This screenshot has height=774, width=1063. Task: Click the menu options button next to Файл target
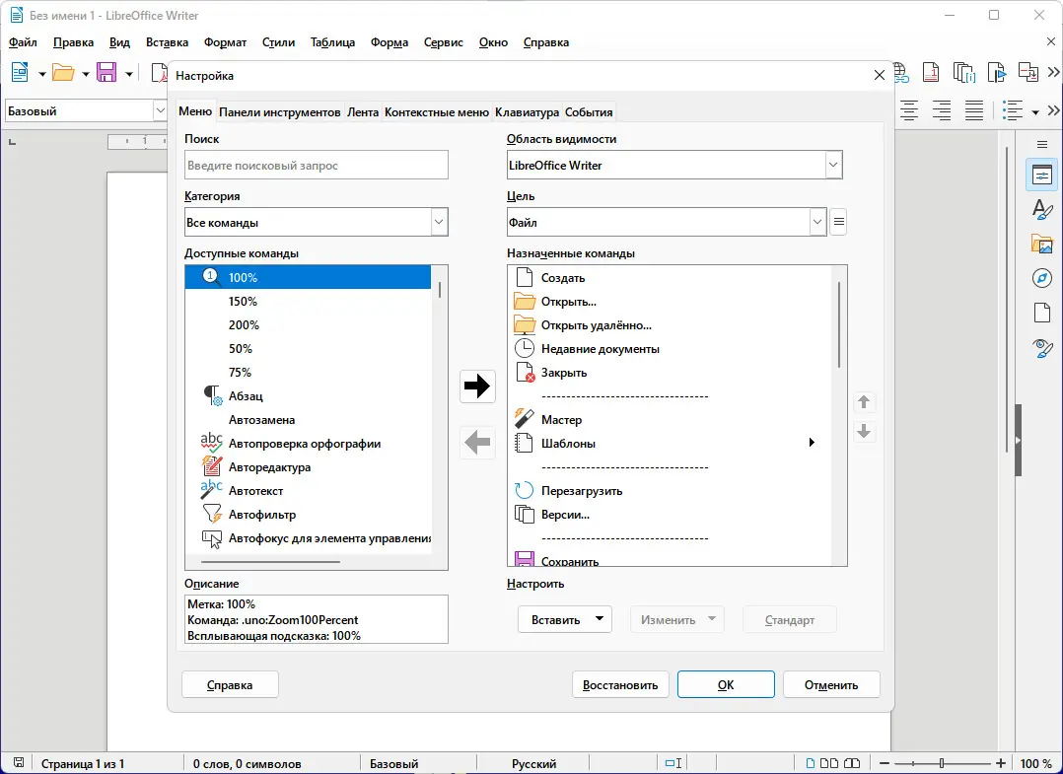[838, 222]
